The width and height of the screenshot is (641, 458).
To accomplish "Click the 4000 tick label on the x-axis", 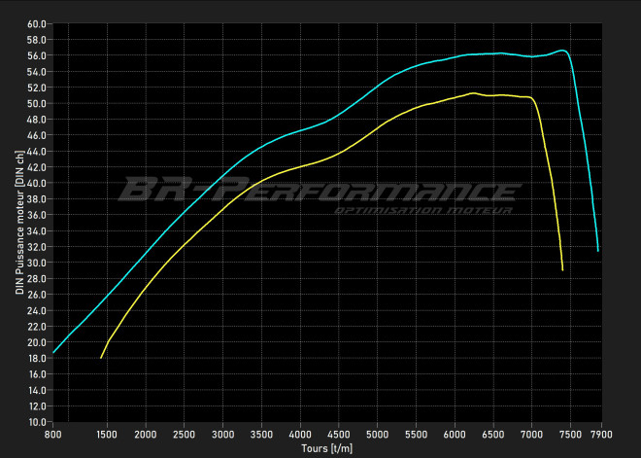I will coord(300,434).
